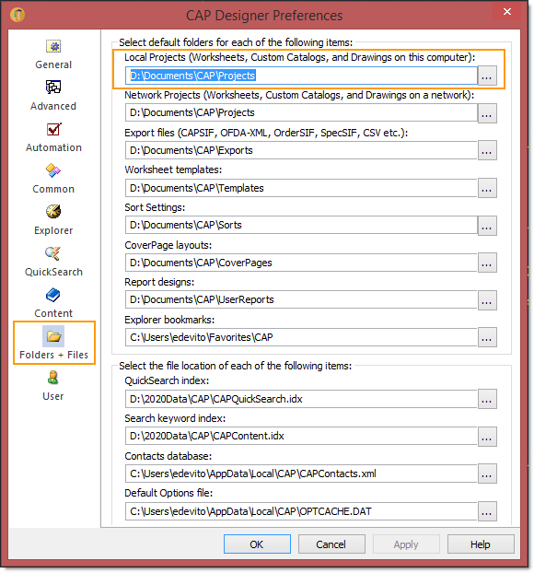Click the Sort Settings folder path field
The width and height of the screenshot is (534, 573).
pyautogui.click(x=301, y=225)
